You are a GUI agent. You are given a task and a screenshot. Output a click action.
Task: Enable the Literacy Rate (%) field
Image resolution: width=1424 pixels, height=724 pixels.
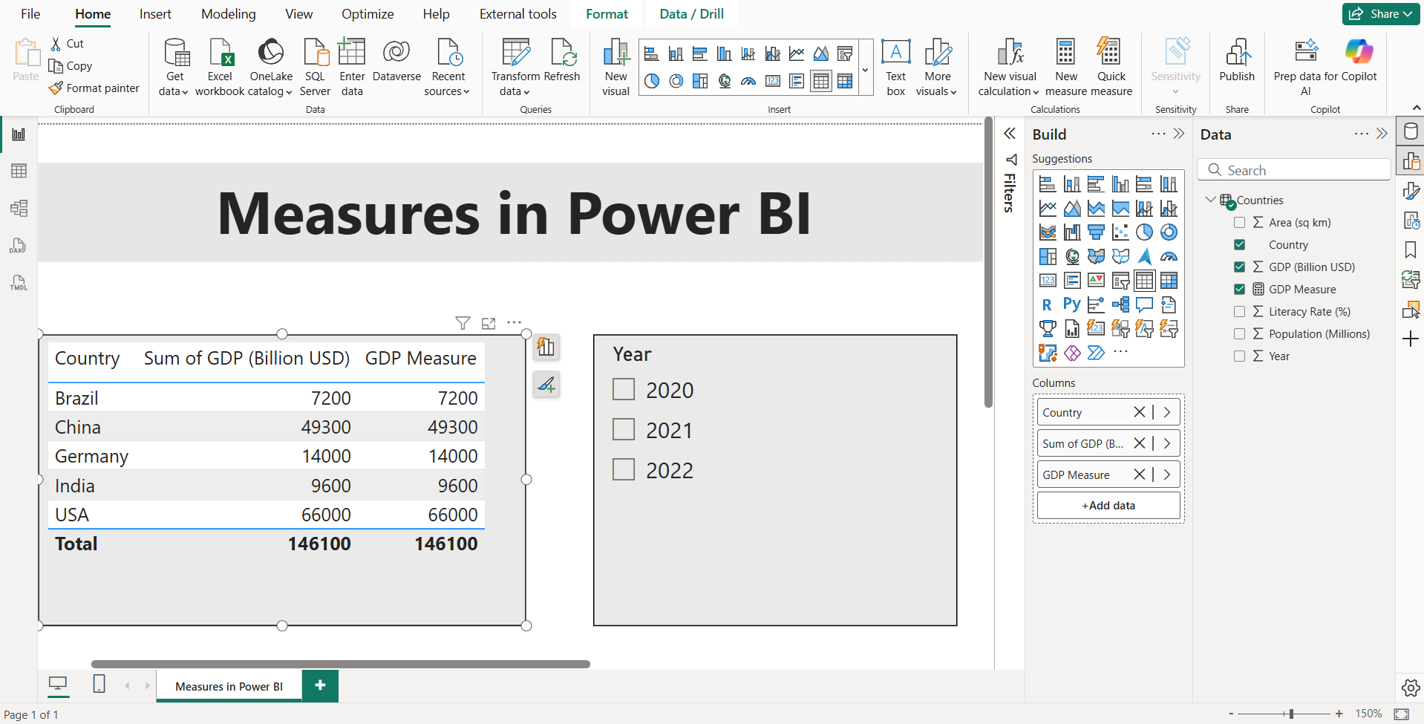pyautogui.click(x=1239, y=311)
